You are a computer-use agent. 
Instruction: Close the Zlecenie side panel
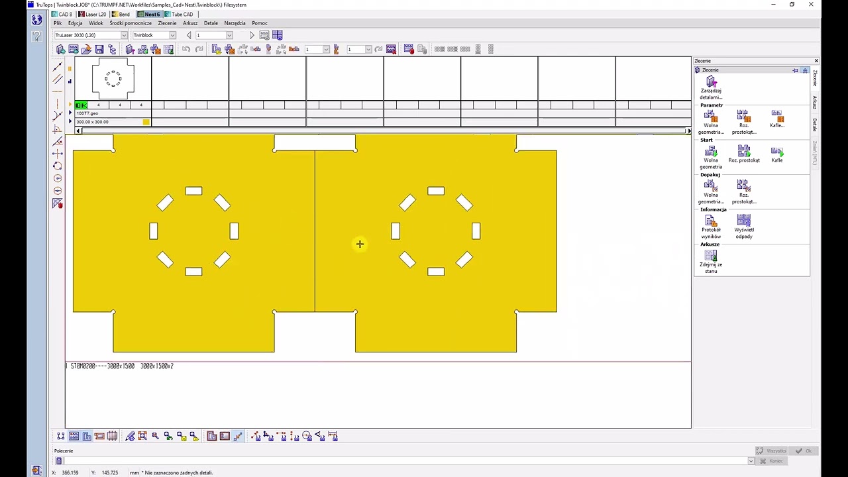(816, 61)
